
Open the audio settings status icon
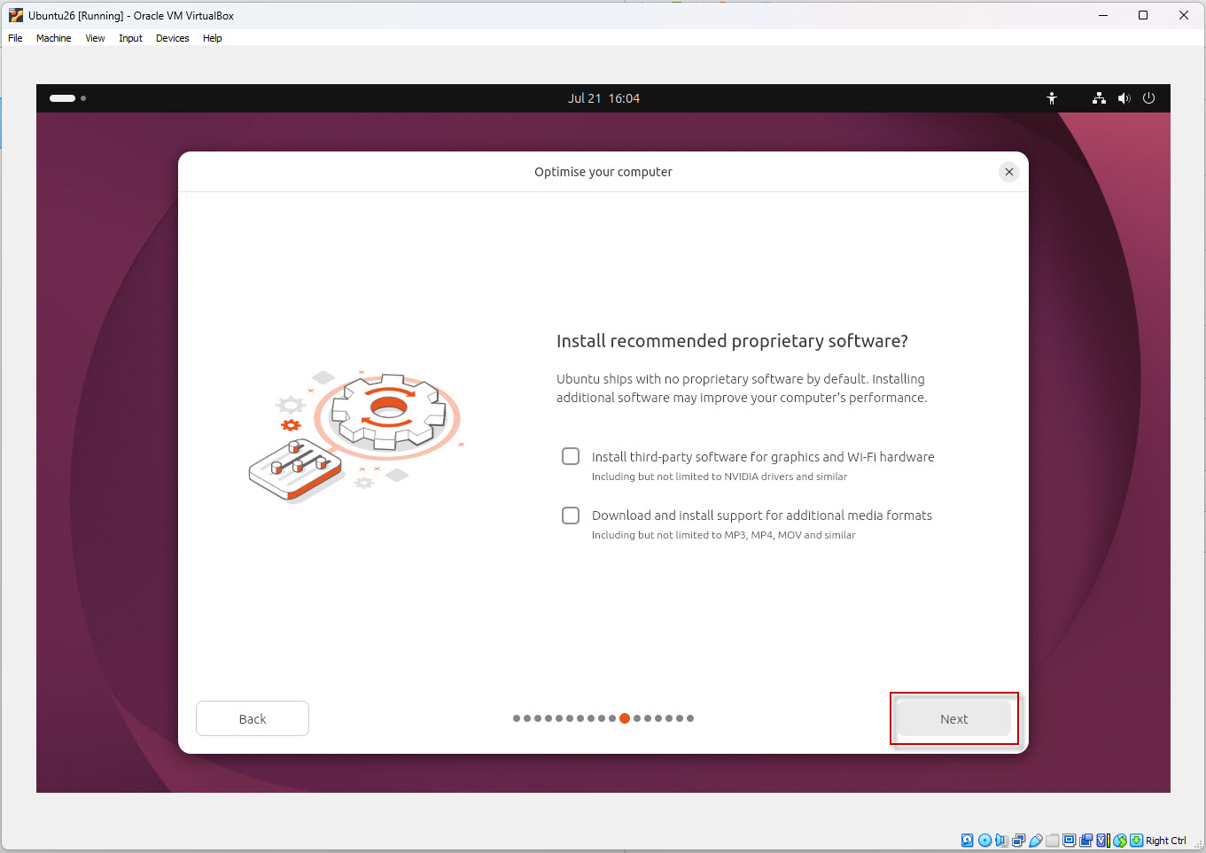(x=1002, y=841)
